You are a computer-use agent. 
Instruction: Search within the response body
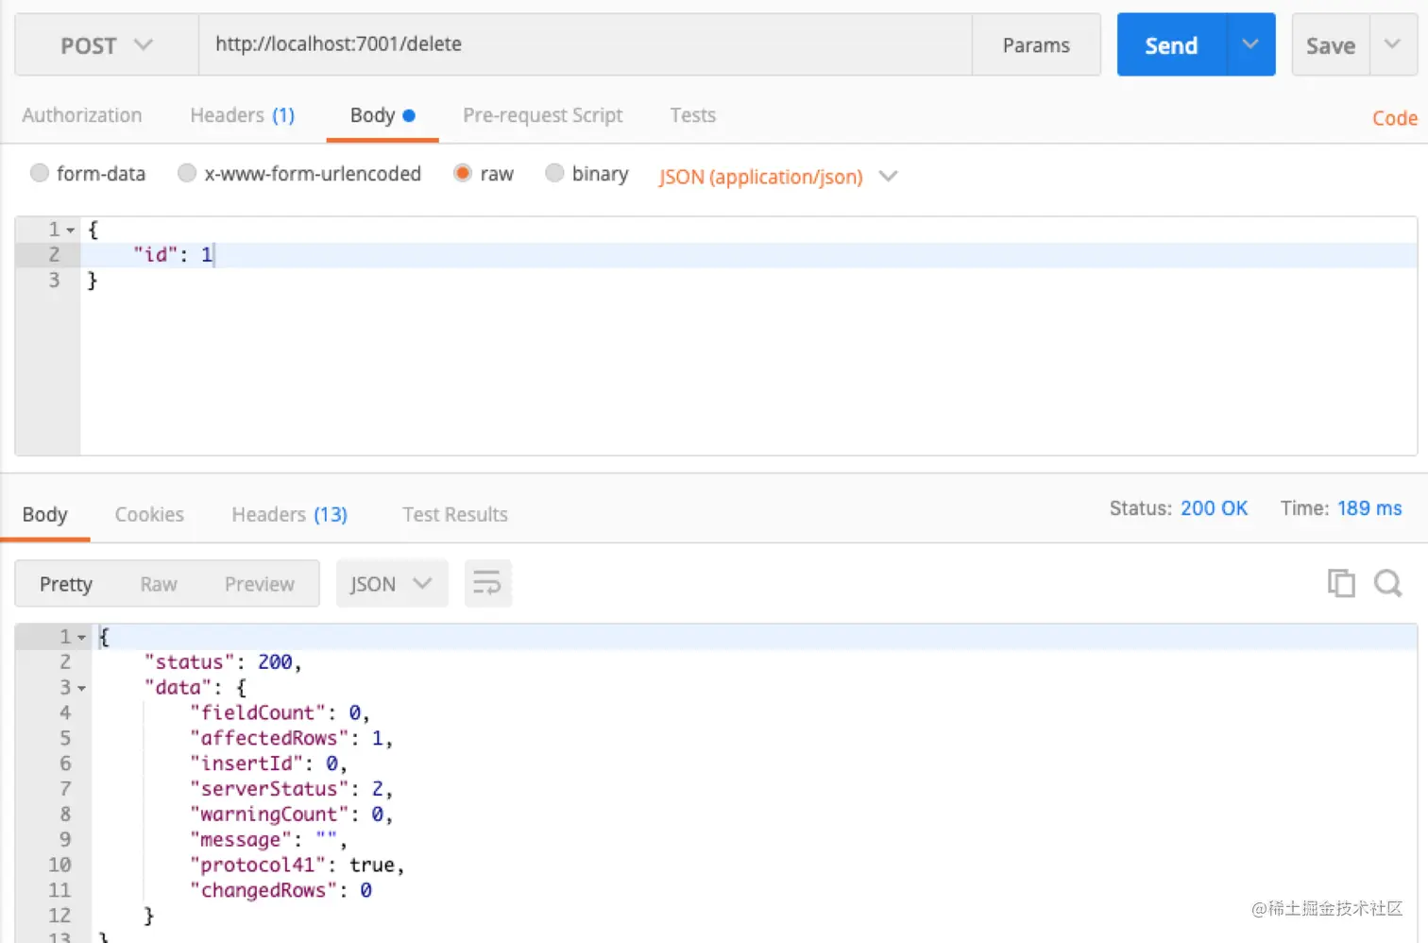[x=1387, y=583]
